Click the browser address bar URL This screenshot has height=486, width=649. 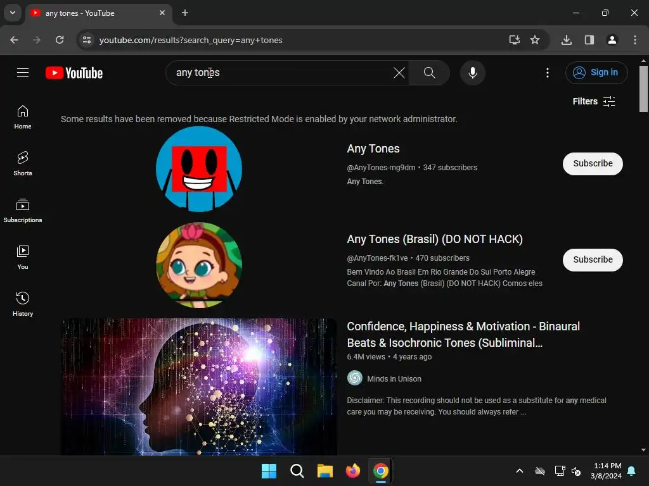[191, 40]
